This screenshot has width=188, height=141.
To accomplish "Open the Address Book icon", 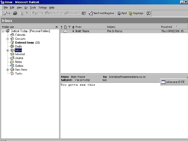I will (84, 13).
